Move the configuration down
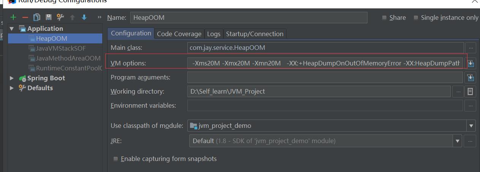The image size is (480, 172). click(x=84, y=17)
